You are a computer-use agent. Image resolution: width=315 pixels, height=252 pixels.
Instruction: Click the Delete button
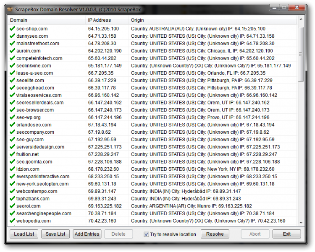pos(118,234)
